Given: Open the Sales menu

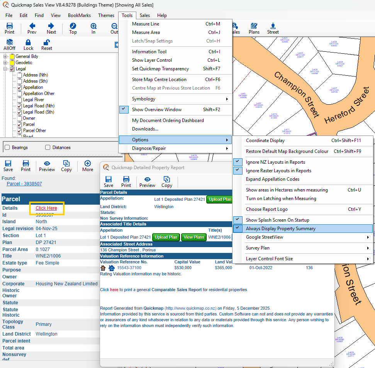Looking at the screenshot, I should [145, 15].
